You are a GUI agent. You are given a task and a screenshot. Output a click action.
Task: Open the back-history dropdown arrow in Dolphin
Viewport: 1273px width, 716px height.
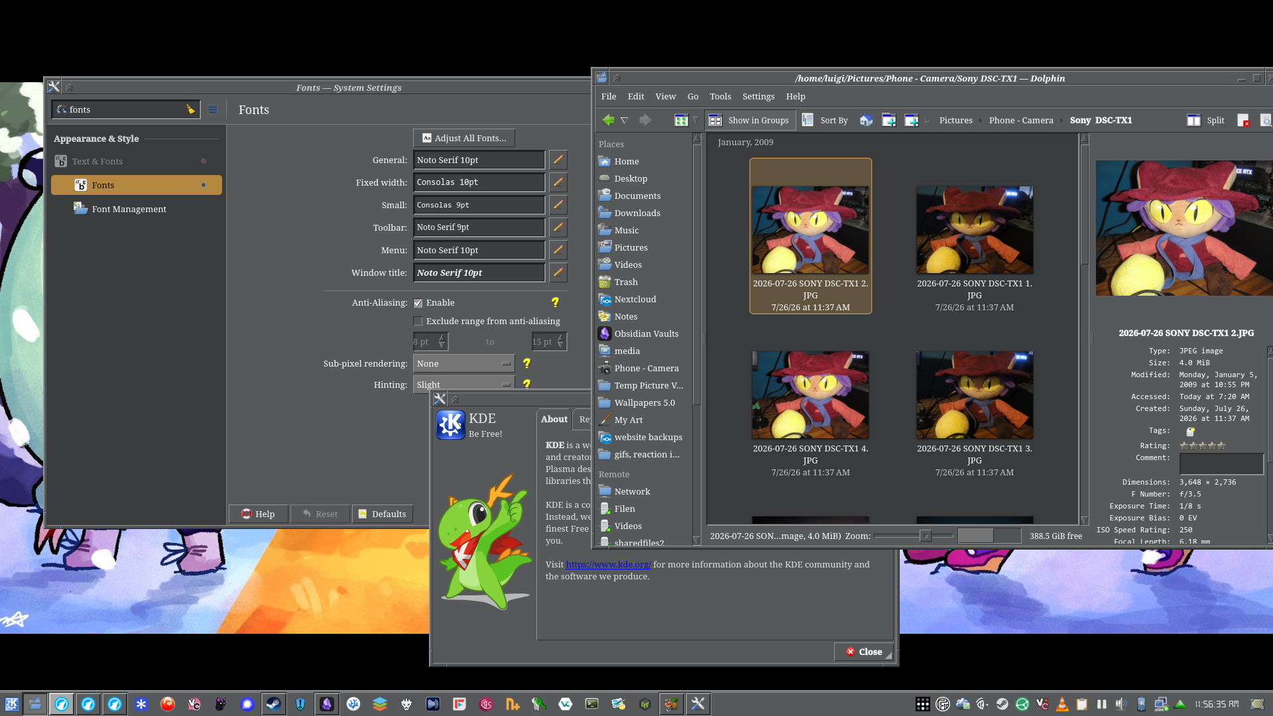click(x=624, y=120)
